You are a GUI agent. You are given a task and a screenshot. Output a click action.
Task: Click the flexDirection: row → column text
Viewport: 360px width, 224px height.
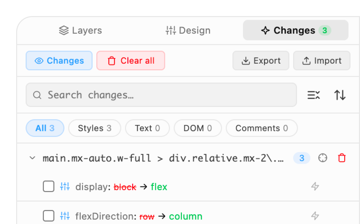[139, 216]
